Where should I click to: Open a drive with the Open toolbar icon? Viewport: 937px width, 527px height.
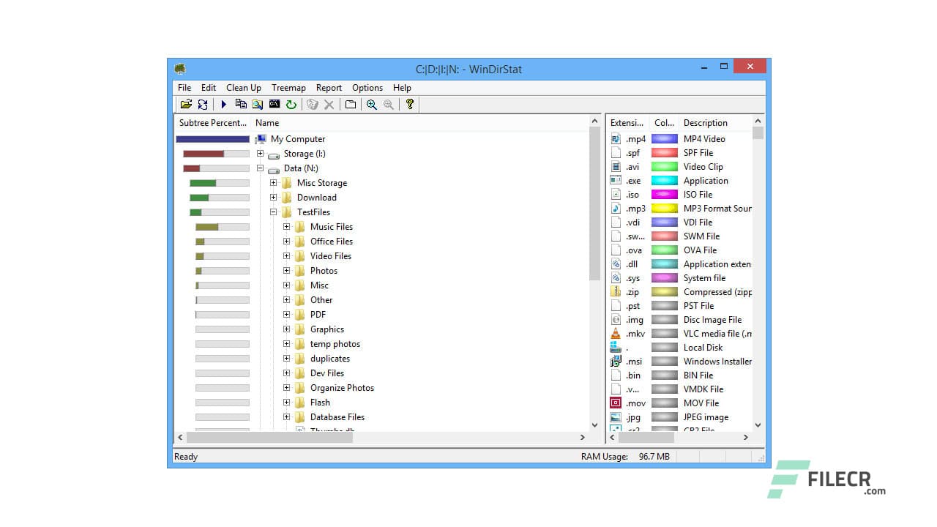click(x=185, y=104)
